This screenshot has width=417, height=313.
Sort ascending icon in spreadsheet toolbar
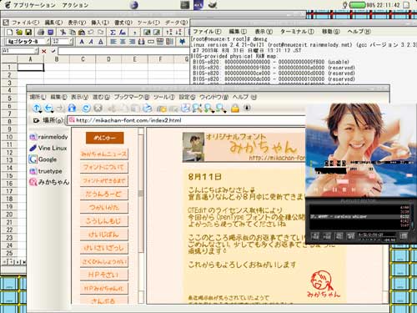click(169, 33)
